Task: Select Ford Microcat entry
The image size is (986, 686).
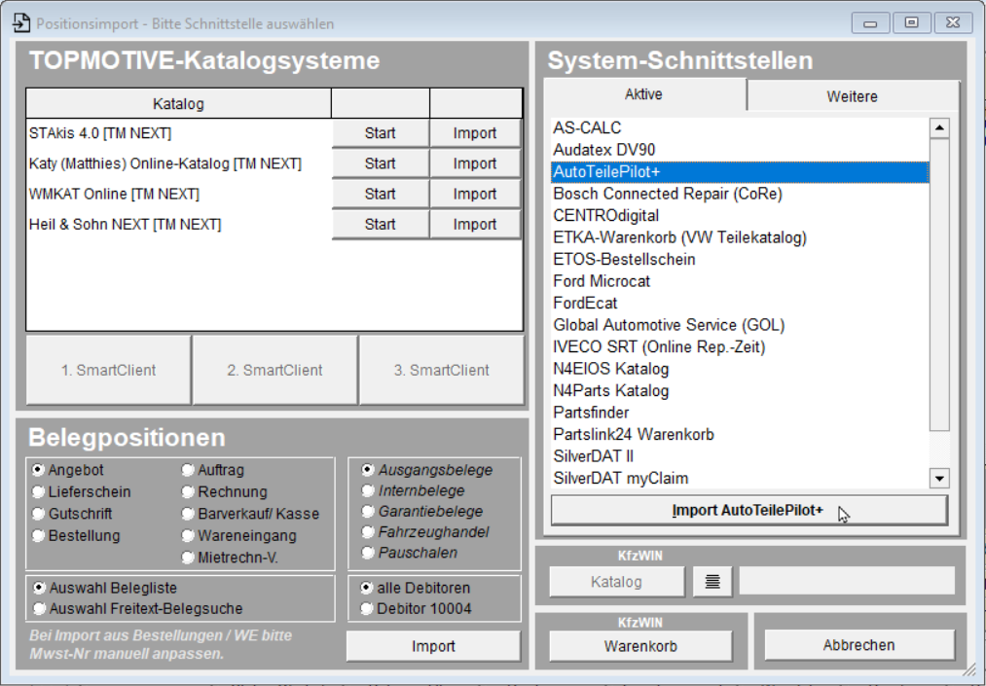Action: point(740,281)
